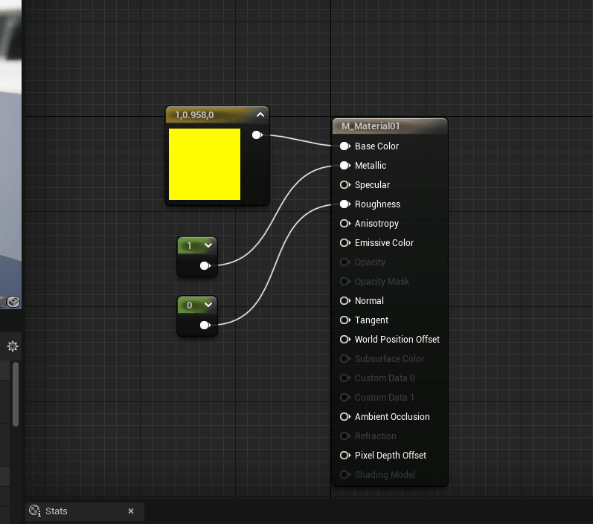Screen dimensions: 593x524
Task: Click the Metallic input pin
Action: (345, 166)
